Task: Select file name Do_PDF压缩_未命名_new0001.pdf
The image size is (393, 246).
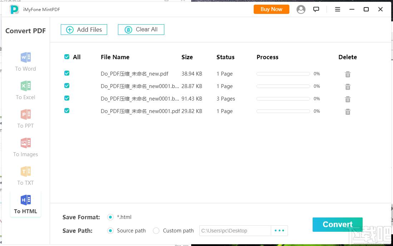Action: (x=140, y=111)
